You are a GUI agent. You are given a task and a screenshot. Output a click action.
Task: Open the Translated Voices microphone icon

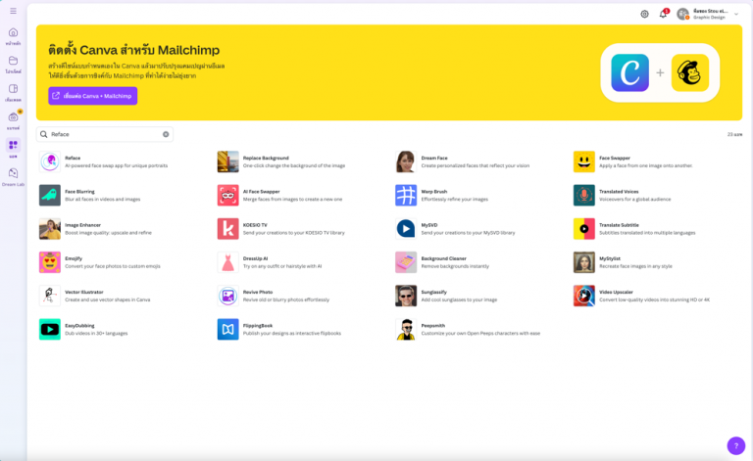[x=584, y=196]
